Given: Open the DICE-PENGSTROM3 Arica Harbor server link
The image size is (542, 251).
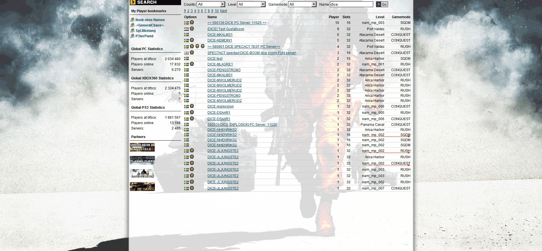Looking at the screenshot, I should coord(224,96).
